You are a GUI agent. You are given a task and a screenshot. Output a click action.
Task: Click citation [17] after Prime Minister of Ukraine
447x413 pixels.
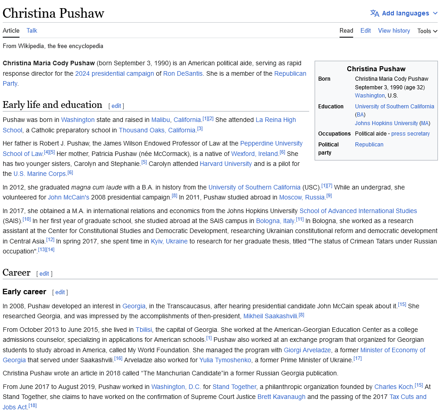[358, 358]
